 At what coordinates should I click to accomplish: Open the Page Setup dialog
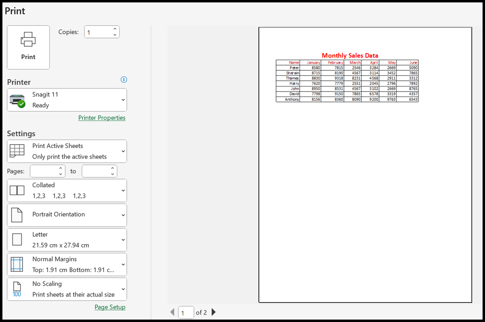(x=110, y=307)
